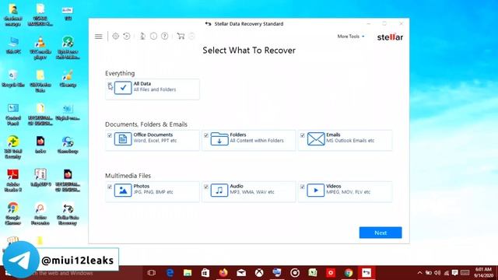
Task: Select the Adobe Reader desktop shortcut
Action: click(x=13, y=180)
